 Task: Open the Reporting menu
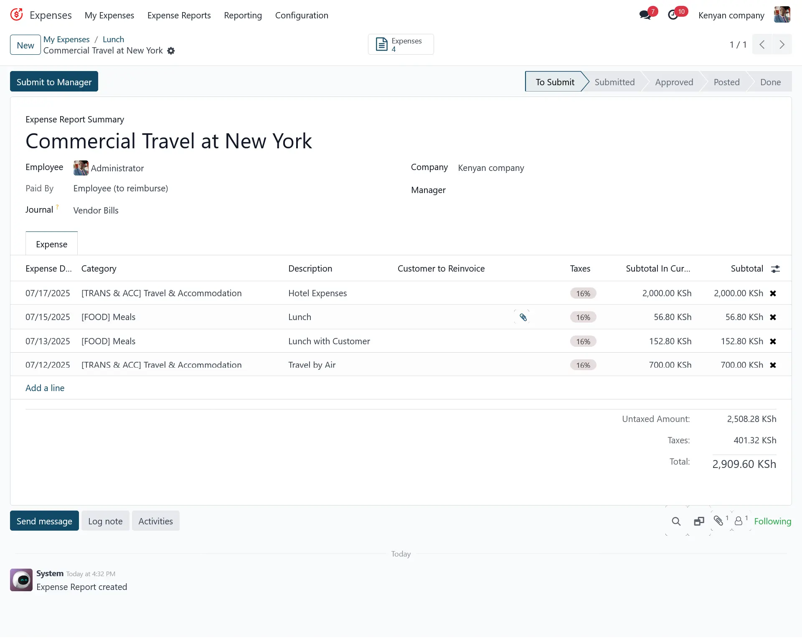coord(243,15)
